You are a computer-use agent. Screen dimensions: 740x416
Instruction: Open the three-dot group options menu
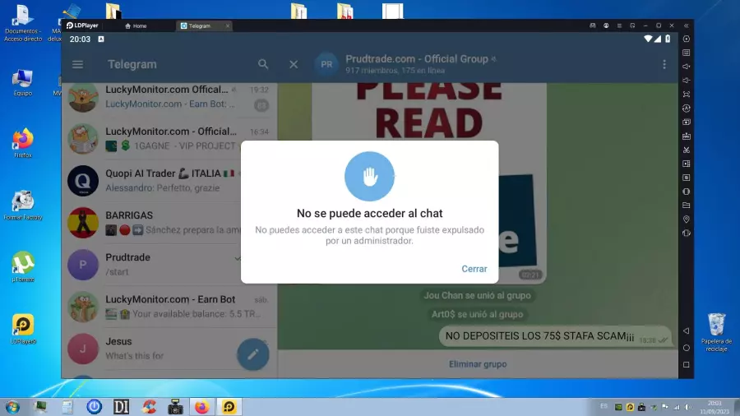664,64
